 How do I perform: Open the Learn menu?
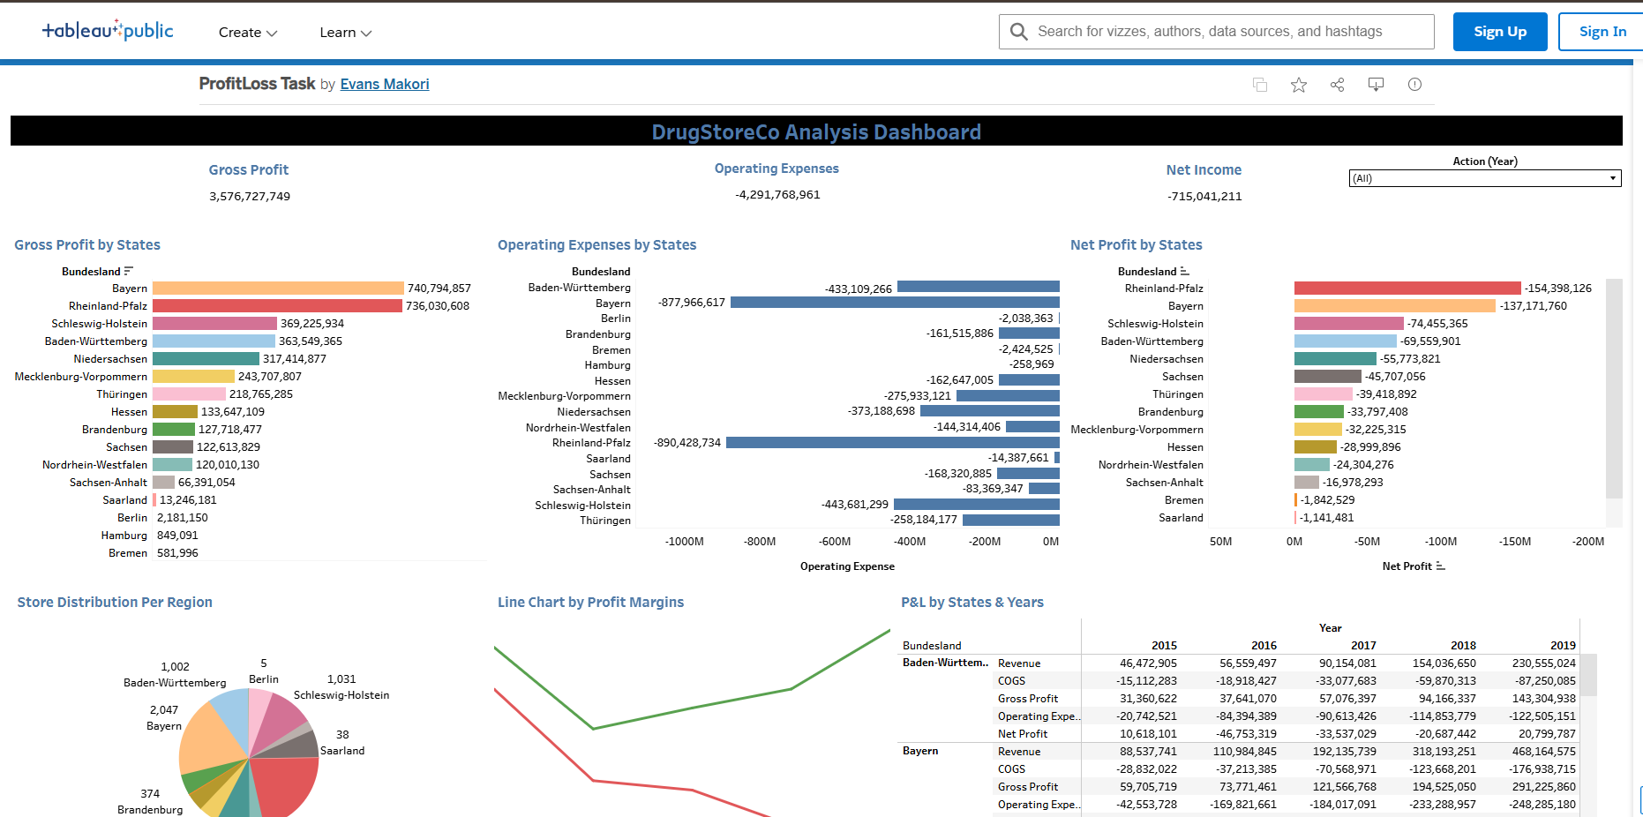point(346,33)
